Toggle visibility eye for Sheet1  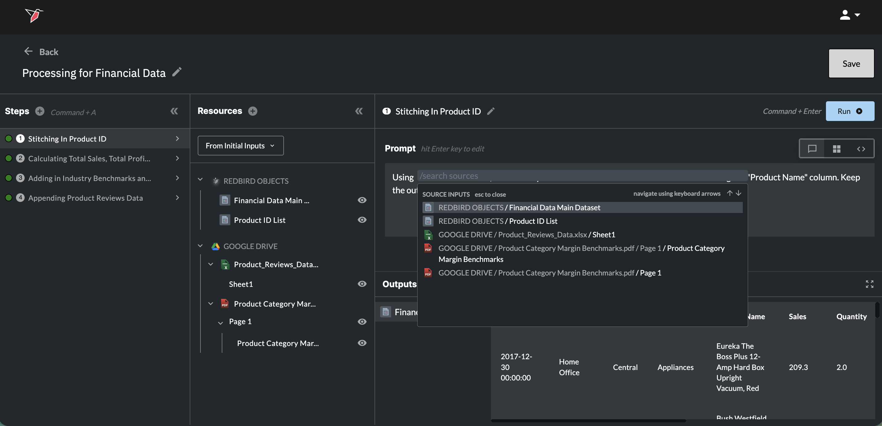(362, 284)
